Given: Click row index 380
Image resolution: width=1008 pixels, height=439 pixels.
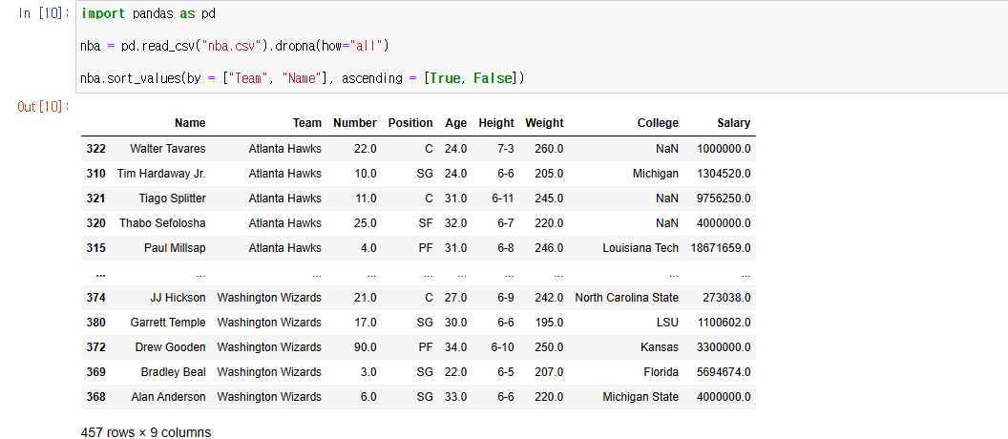Looking at the screenshot, I should [x=95, y=322].
